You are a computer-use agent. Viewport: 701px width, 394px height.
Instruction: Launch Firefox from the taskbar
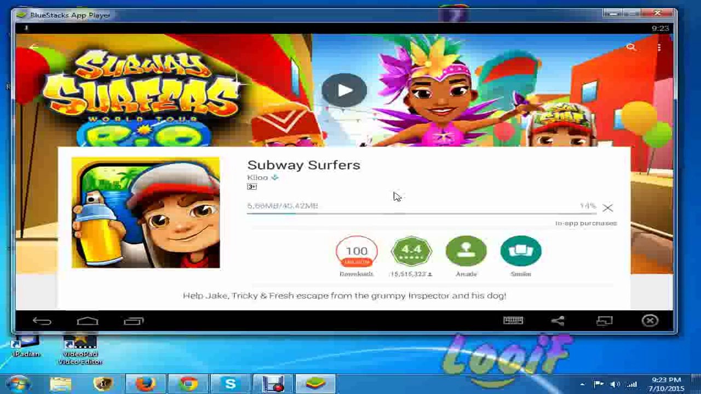point(145,384)
